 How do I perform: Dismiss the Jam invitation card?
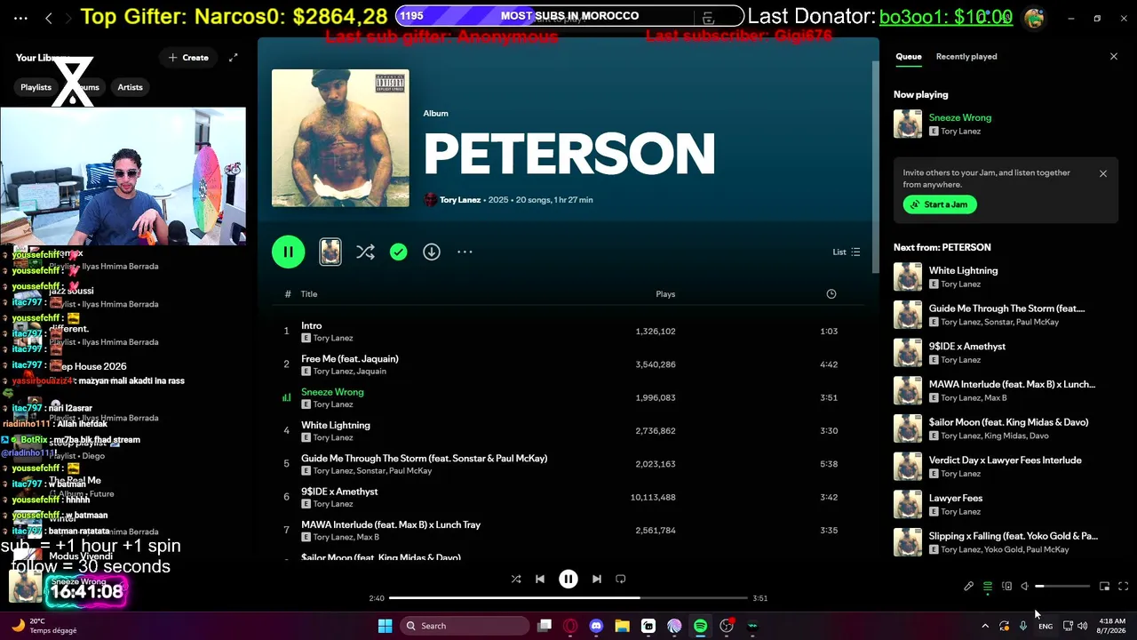(1103, 174)
